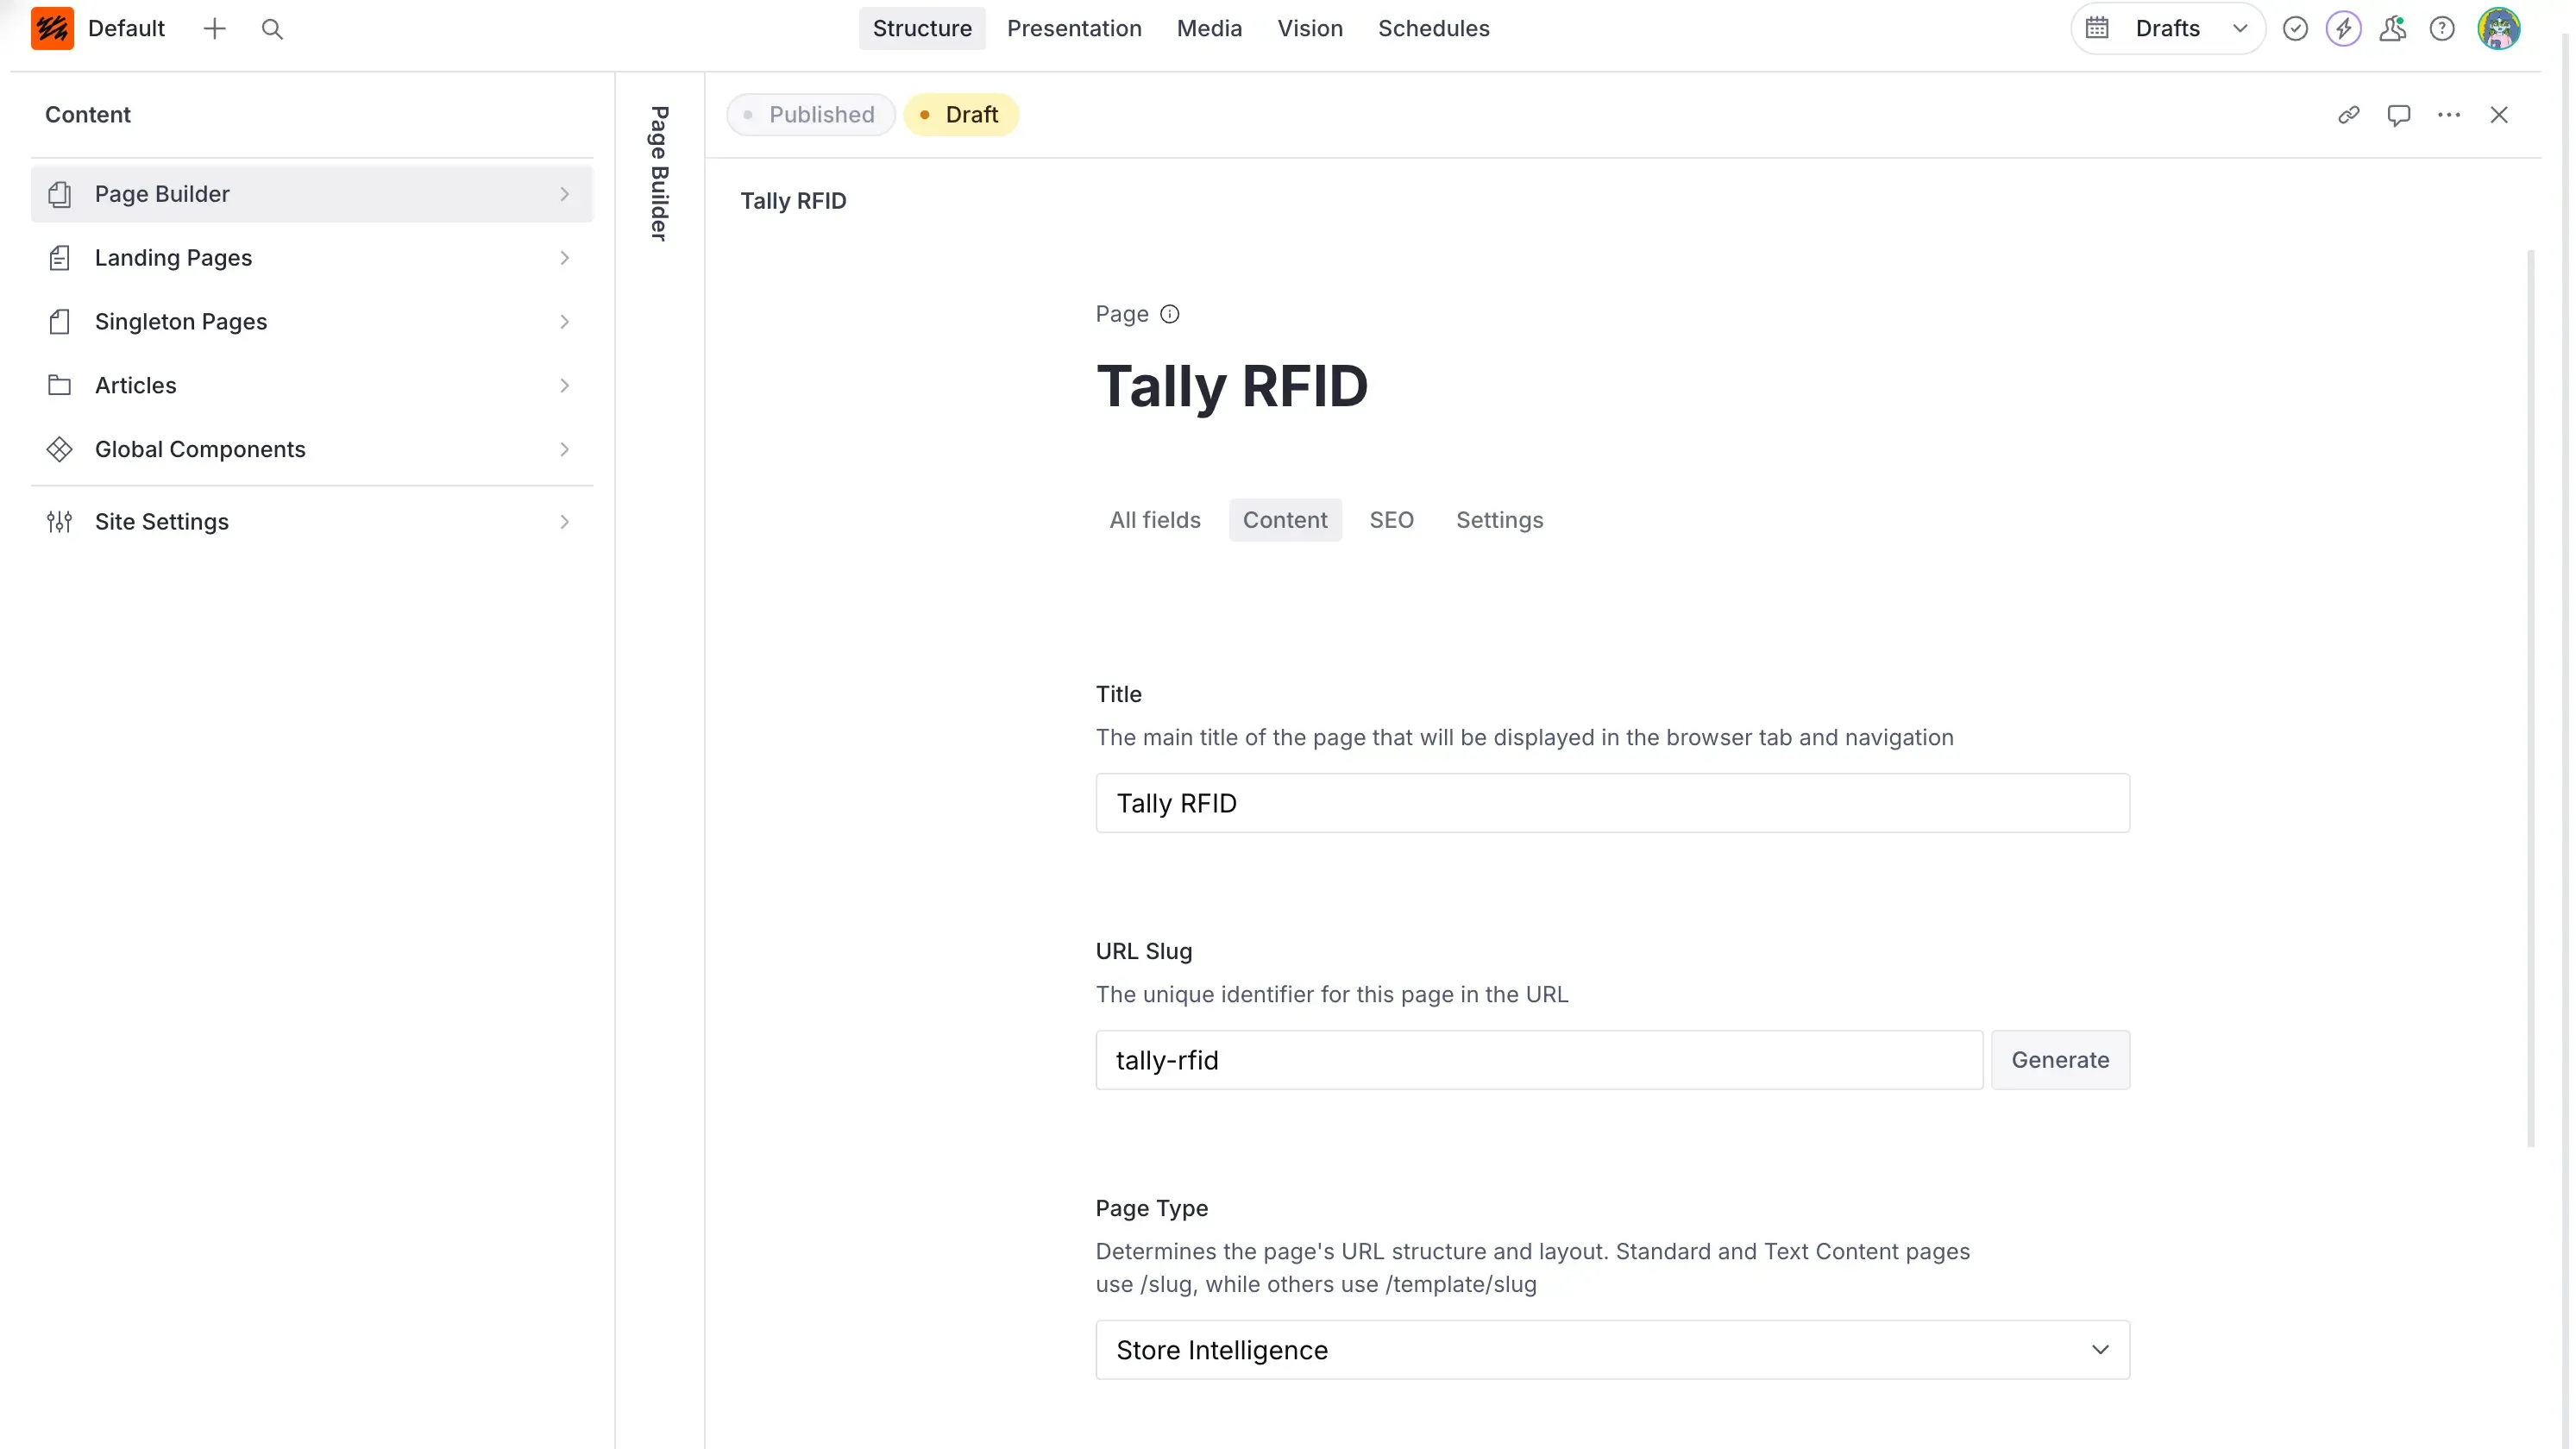The height and width of the screenshot is (1449, 2576).
Task: Click the Generate button for URL slug
Action: click(x=2060, y=1060)
